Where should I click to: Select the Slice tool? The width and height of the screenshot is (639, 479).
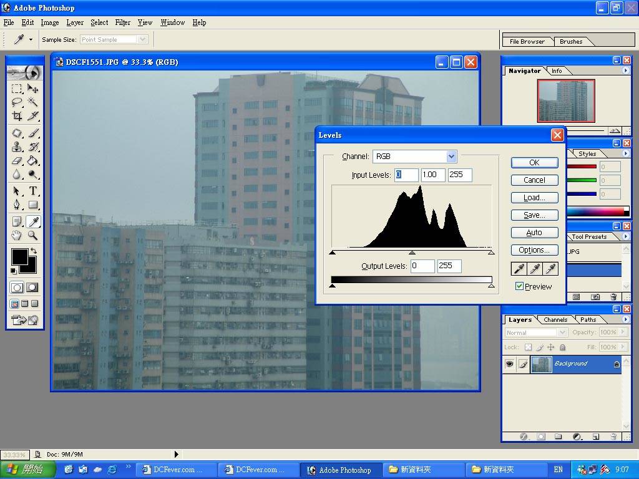tap(33, 115)
